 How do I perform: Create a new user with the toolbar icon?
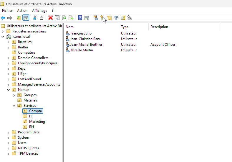pyautogui.click(x=96, y=18)
